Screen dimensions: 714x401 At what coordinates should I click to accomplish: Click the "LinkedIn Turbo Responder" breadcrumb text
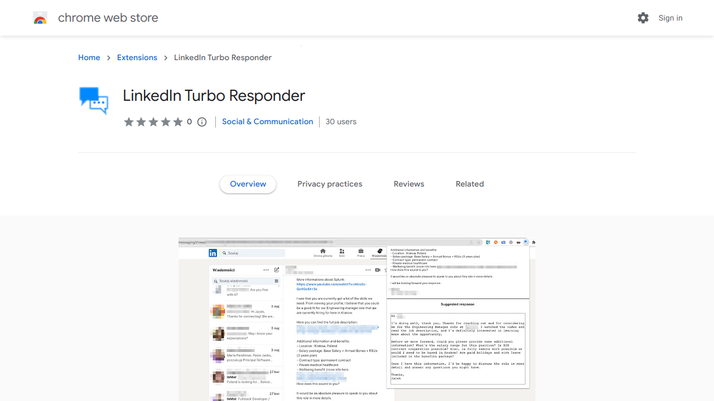point(223,57)
